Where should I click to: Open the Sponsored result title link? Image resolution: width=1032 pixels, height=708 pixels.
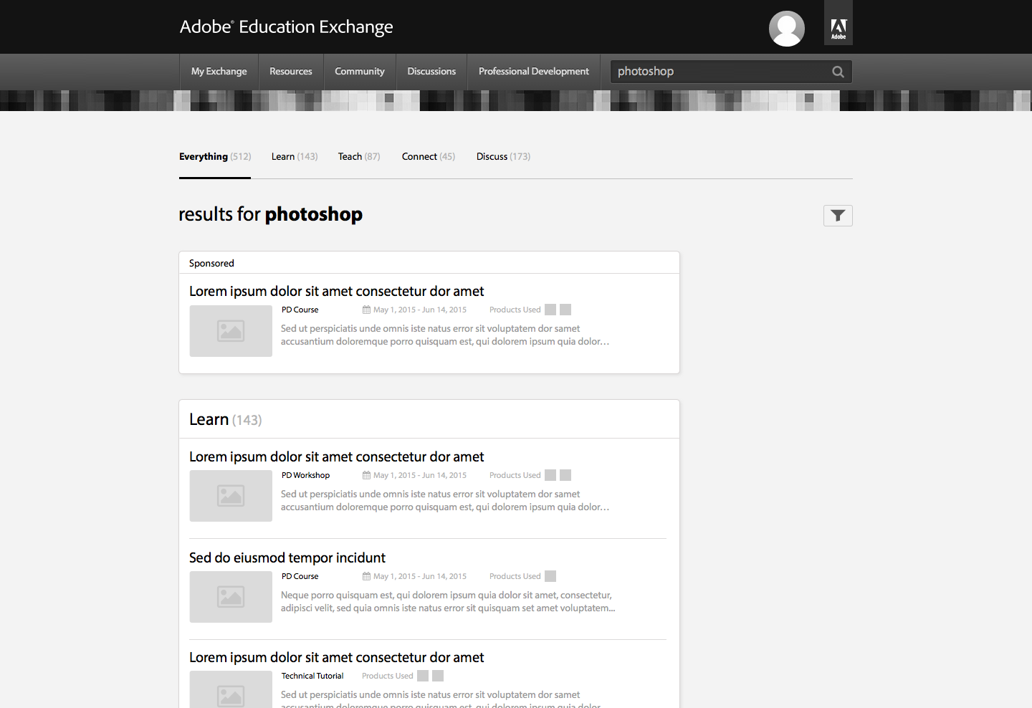pos(337,291)
